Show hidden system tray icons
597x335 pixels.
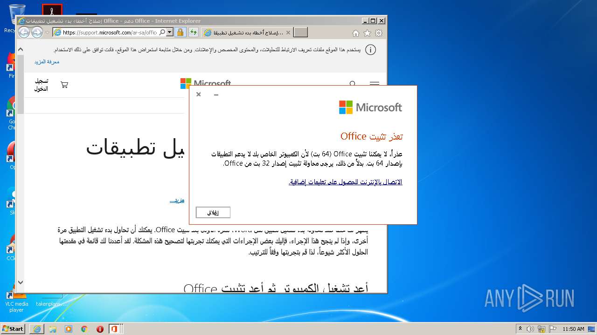[x=520, y=328]
